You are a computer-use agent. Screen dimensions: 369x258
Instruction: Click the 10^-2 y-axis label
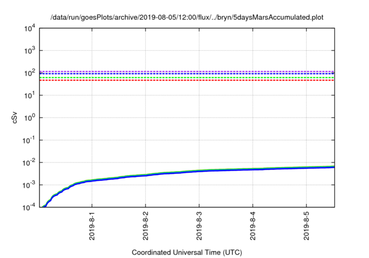[29, 162]
